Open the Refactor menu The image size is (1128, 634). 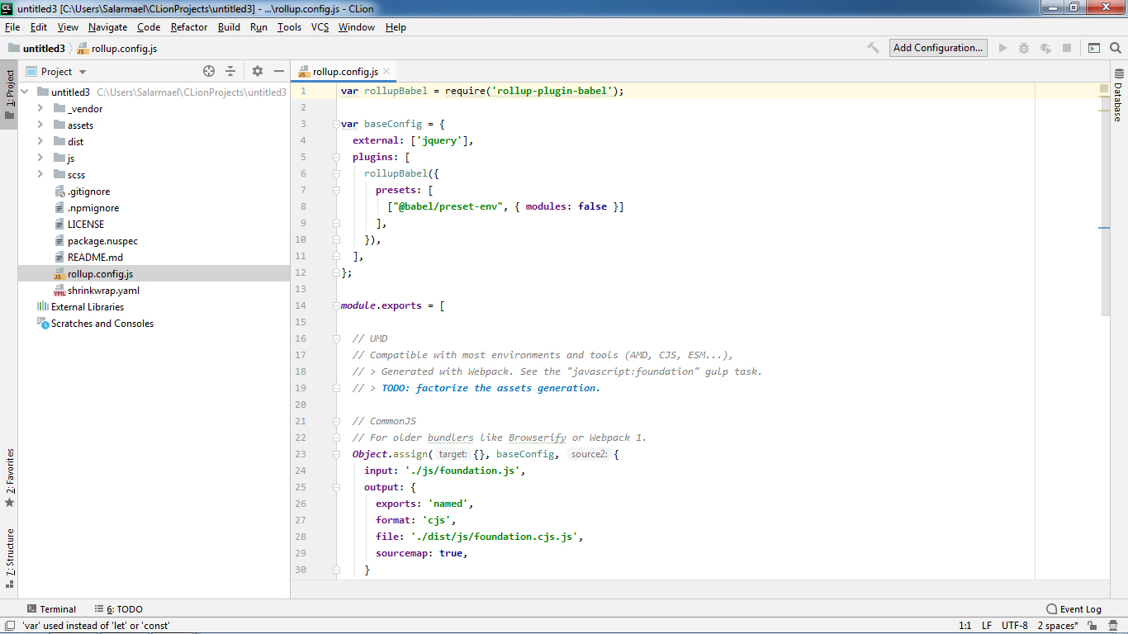click(x=189, y=27)
